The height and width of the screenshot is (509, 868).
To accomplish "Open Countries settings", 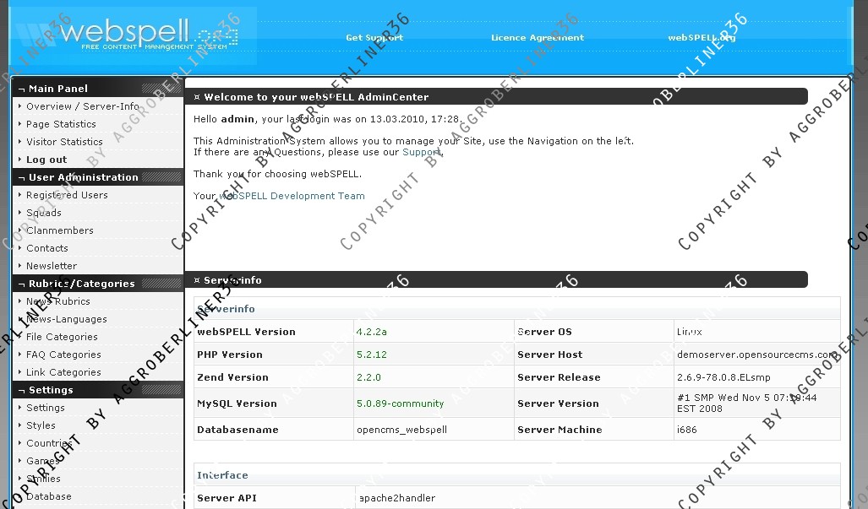I will [49, 442].
